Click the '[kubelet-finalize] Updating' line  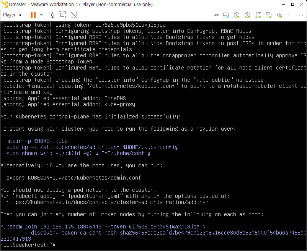click(x=153, y=86)
